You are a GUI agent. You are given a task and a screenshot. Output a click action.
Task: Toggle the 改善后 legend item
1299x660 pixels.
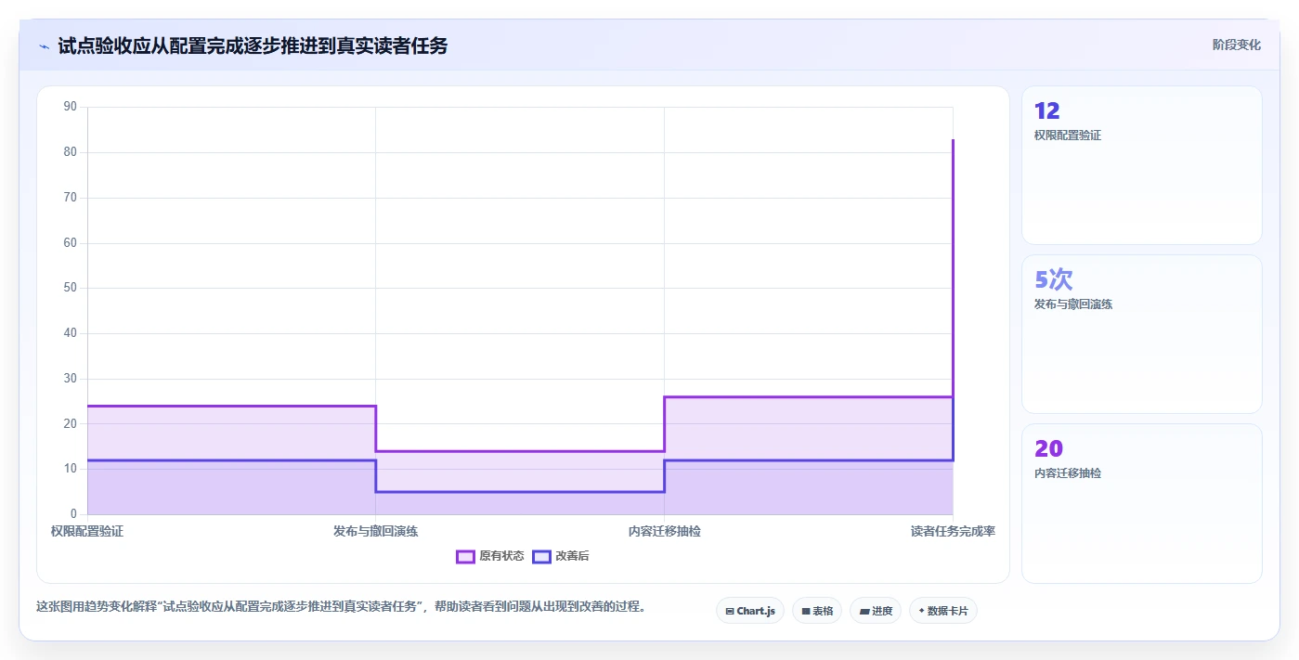[561, 556]
